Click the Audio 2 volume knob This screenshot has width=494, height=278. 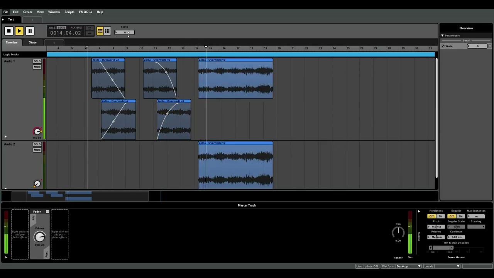(x=37, y=184)
